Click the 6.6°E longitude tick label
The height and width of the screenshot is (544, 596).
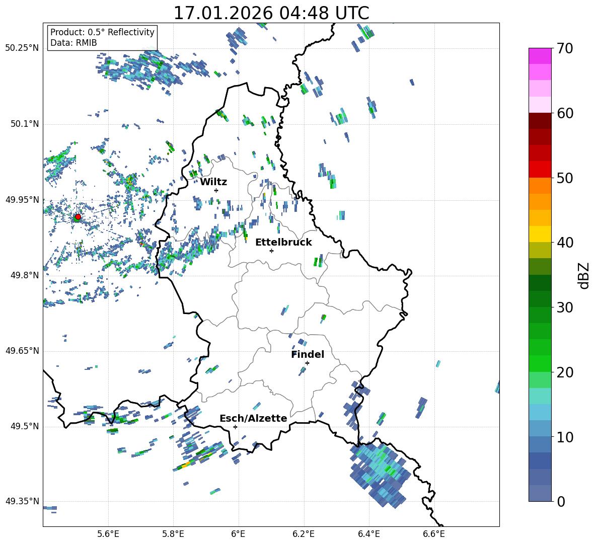(x=434, y=533)
